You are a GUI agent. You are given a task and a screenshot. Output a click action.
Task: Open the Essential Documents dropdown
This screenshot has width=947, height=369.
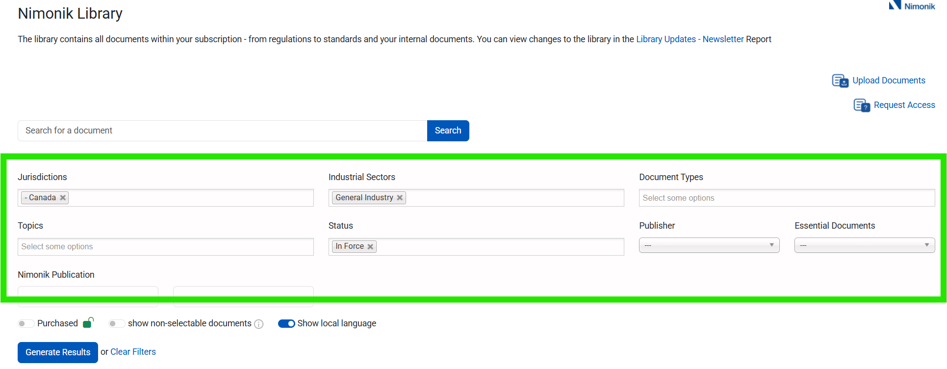coord(865,245)
